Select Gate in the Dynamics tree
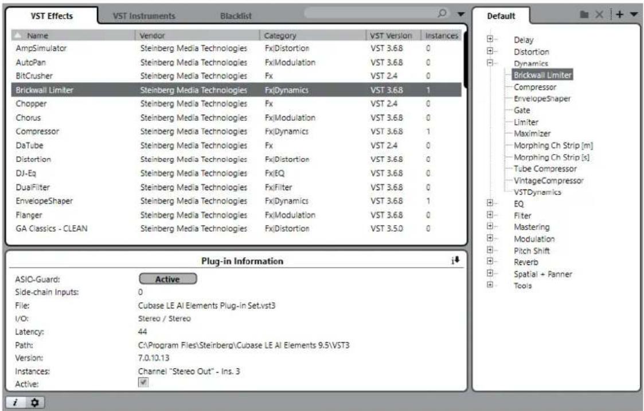Screen dimensions: 644x411 coord(522,110)
